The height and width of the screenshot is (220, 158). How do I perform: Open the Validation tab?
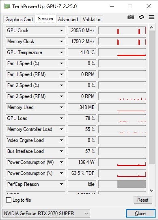point(92,20)
